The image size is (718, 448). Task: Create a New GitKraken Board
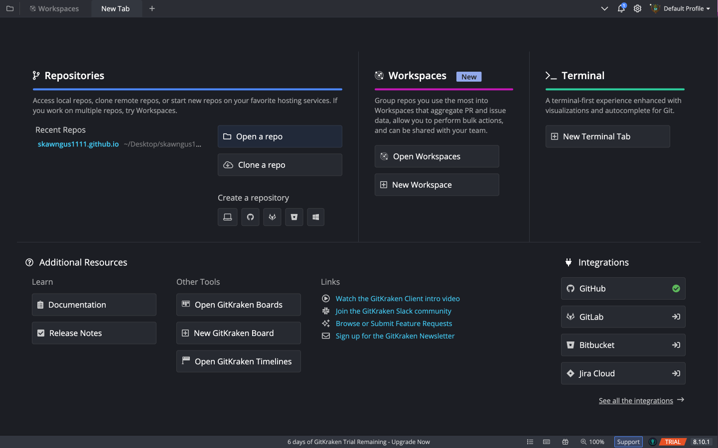pos(239,333)
